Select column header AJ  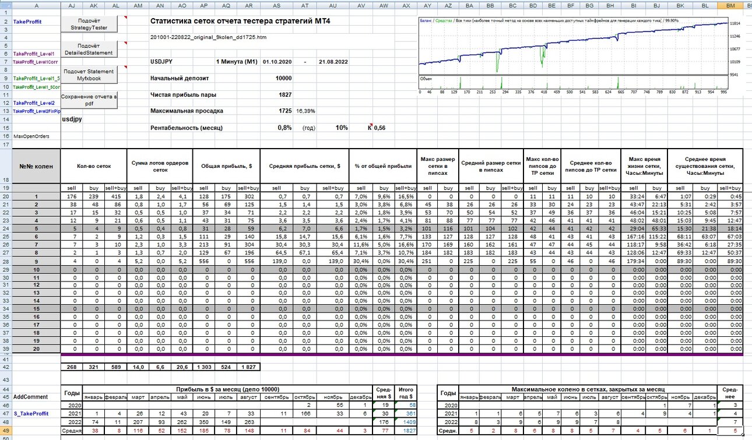(72, 5)
